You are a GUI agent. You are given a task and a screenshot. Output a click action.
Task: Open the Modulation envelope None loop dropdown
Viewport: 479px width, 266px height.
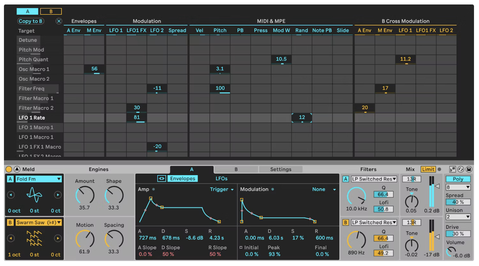tap(324, 189)
